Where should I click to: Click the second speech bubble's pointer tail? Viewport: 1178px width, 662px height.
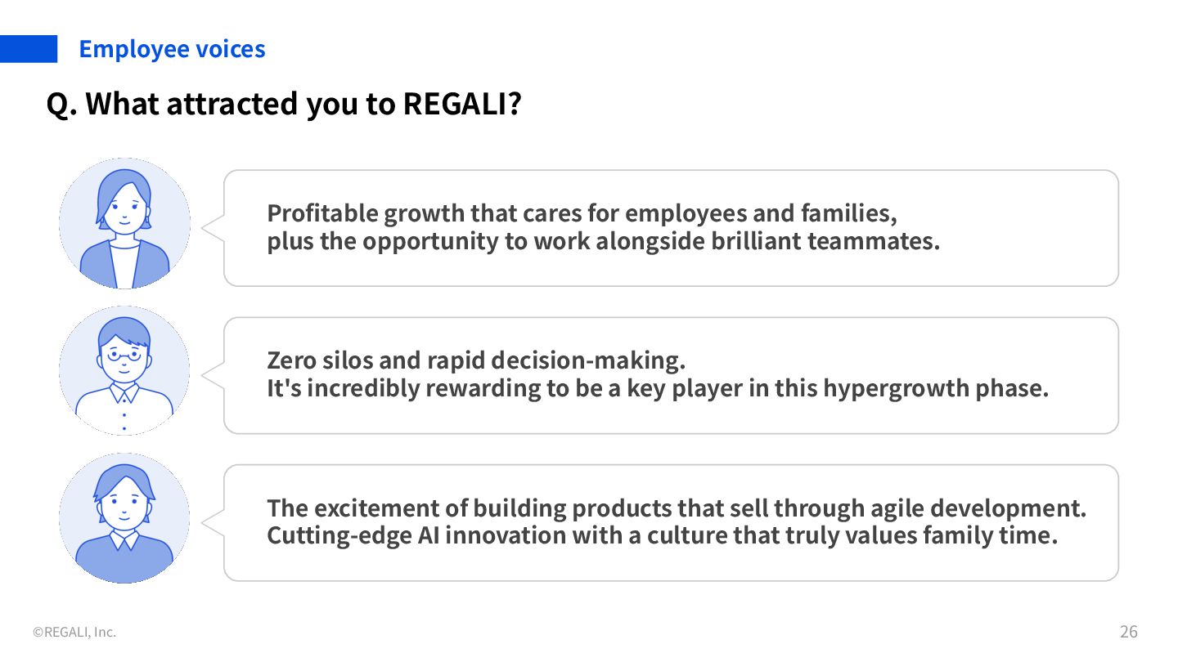(214, 376)
